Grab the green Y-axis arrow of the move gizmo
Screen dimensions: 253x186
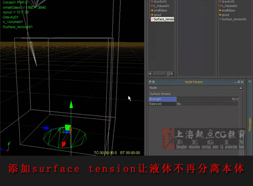pyautogui.click(x=71, y=105)
